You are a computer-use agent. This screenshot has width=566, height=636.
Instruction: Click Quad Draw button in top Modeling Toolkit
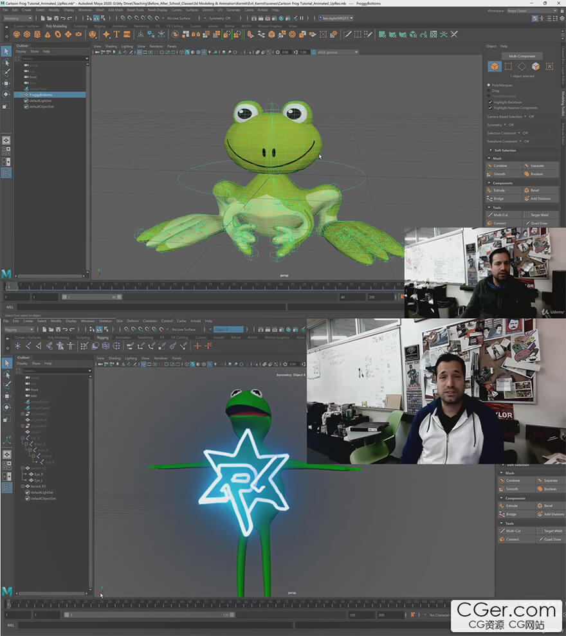click(x=541, y=223)
